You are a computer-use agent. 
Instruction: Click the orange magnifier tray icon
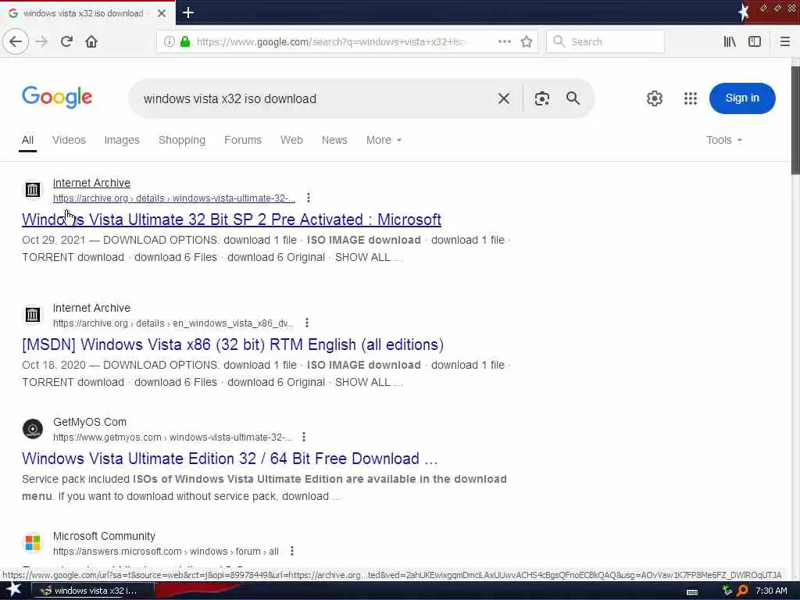(742, 591)
